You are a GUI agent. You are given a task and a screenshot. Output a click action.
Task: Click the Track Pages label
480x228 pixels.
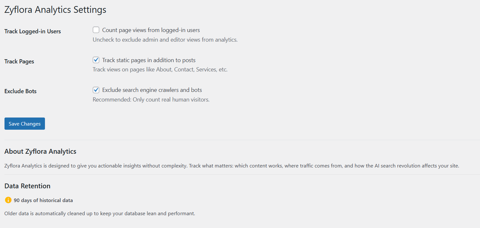tap(19, 61)
